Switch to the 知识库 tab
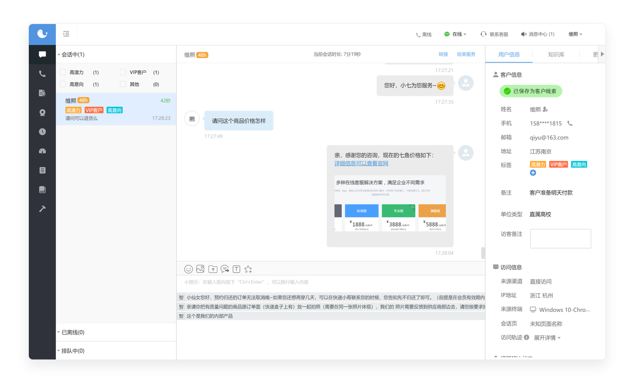 (556, 55)
